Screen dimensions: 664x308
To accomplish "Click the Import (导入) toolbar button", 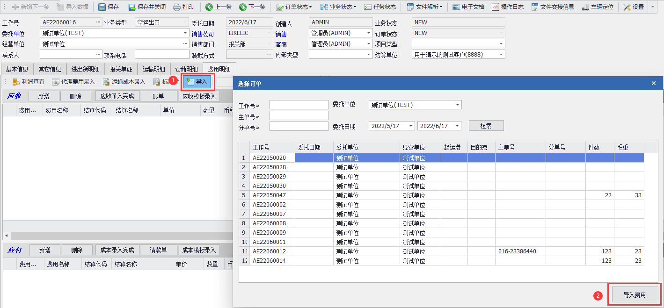I will coord(197,82).
